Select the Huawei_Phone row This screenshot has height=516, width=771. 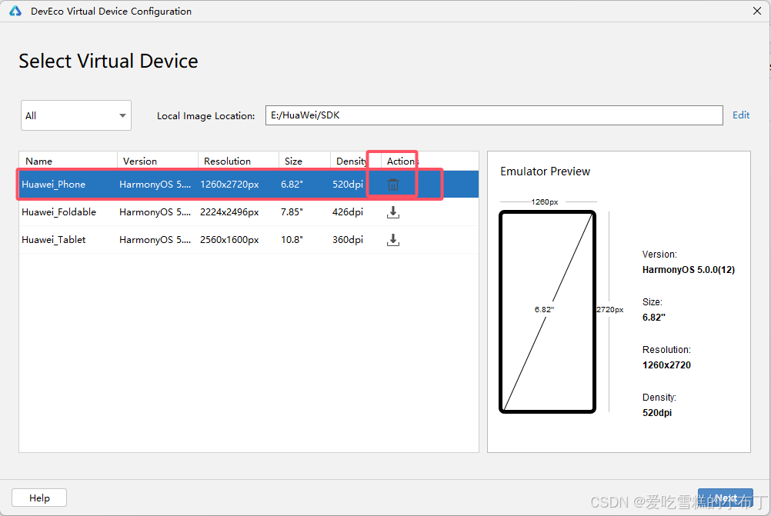[x=249, y=185]
